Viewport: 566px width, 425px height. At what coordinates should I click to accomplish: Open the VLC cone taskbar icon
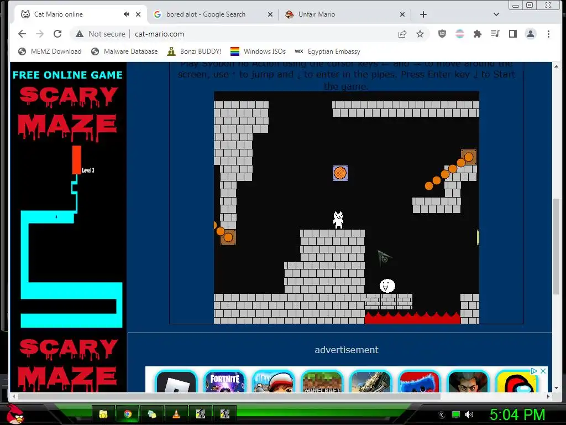(x=176, y=414)
